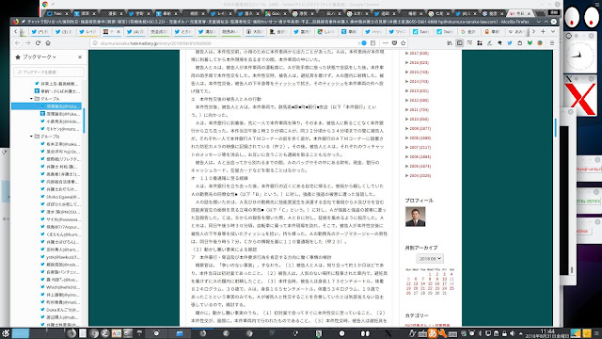Open the Library icon in toolbar
The height and width of the screenshot is (339, 602).
[450, 43]
